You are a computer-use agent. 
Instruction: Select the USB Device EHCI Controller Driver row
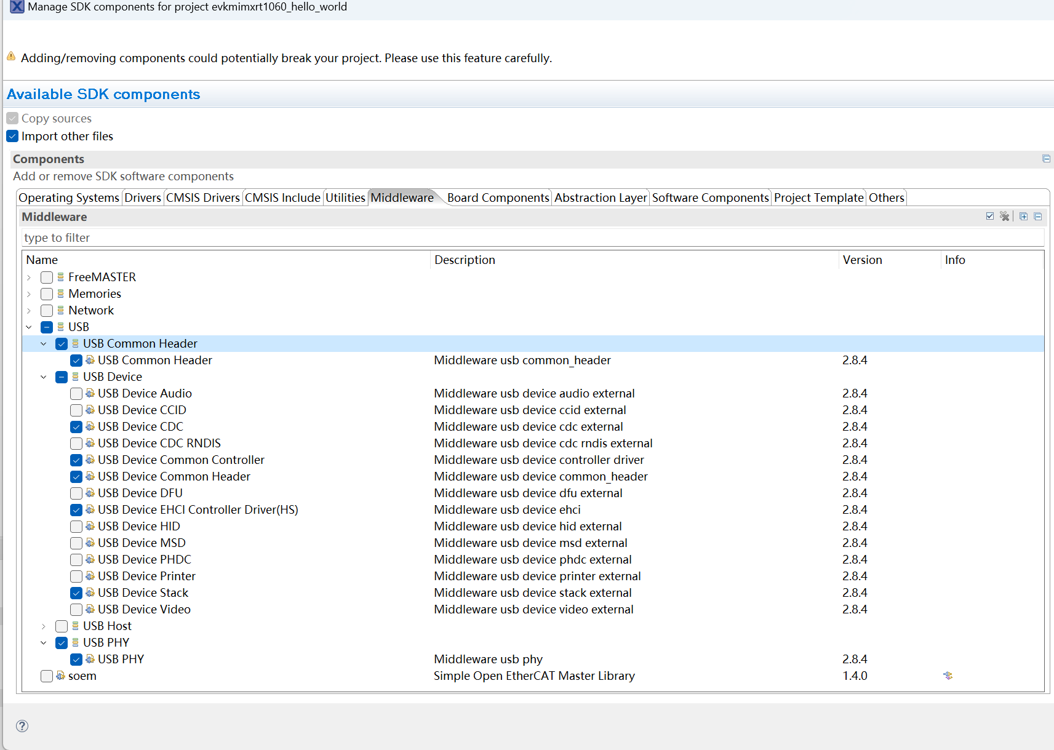pos(197,509)
